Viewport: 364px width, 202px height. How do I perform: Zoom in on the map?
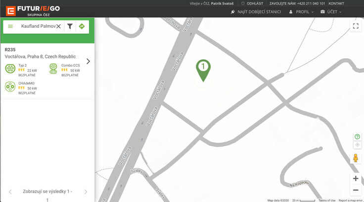click(x=355, y=178)
